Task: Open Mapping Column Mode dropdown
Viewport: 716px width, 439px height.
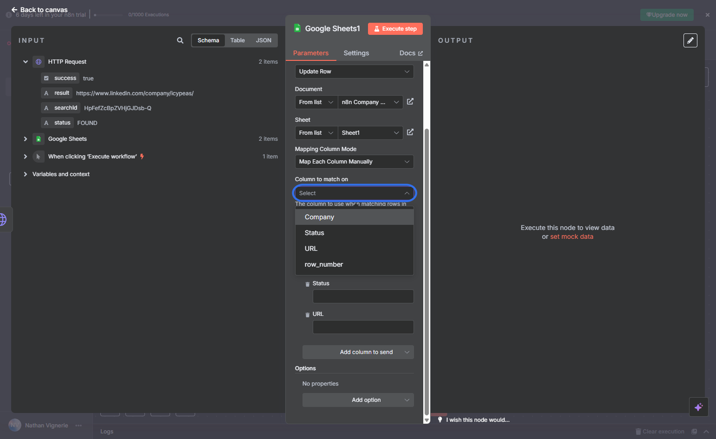Action: (x=354, y=162)
